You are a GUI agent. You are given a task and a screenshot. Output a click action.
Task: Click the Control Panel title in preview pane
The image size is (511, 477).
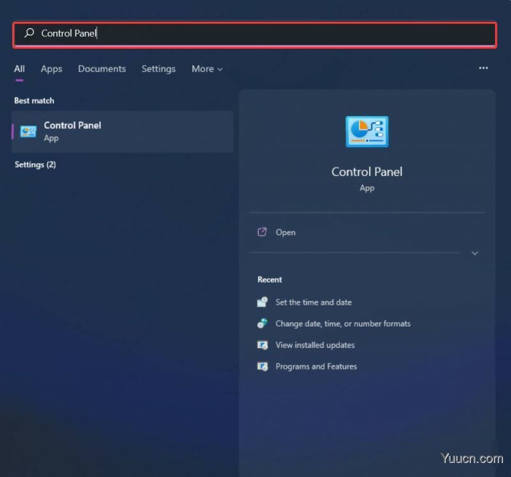[x=367, y=172]
